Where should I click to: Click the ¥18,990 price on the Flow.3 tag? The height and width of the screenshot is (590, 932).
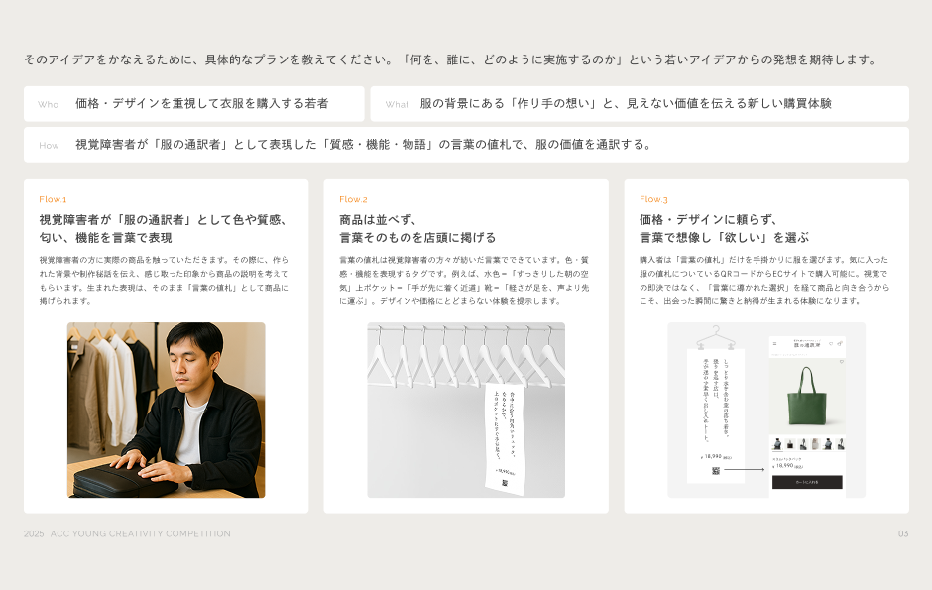(x=716, y=457)
